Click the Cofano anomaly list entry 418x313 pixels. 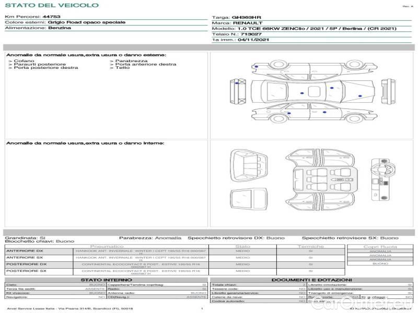point(24,61)
